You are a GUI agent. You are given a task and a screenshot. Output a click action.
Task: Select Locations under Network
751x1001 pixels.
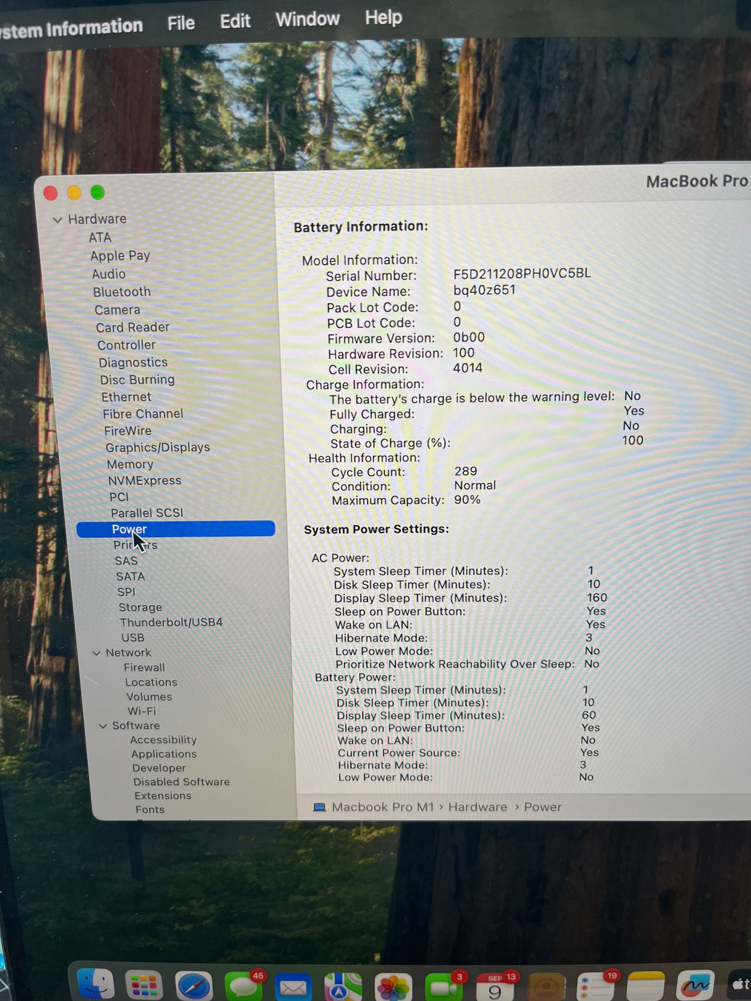(151, 682)
